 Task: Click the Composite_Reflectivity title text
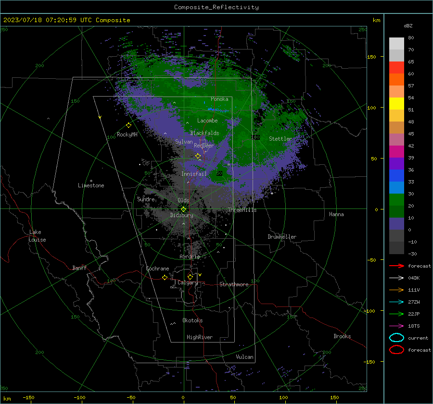point(216,7)
